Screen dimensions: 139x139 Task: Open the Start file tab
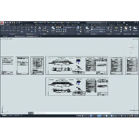[5, 36]
